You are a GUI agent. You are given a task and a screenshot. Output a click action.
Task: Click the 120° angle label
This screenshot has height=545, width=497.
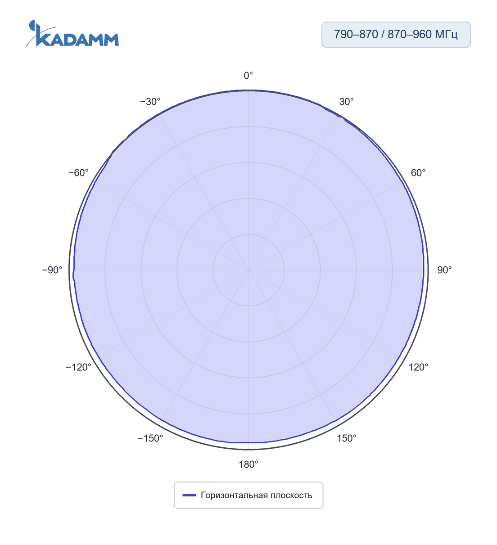418,367
